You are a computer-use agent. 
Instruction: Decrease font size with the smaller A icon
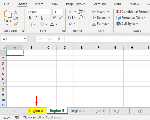pyautogui.click(x=61, y=18)
